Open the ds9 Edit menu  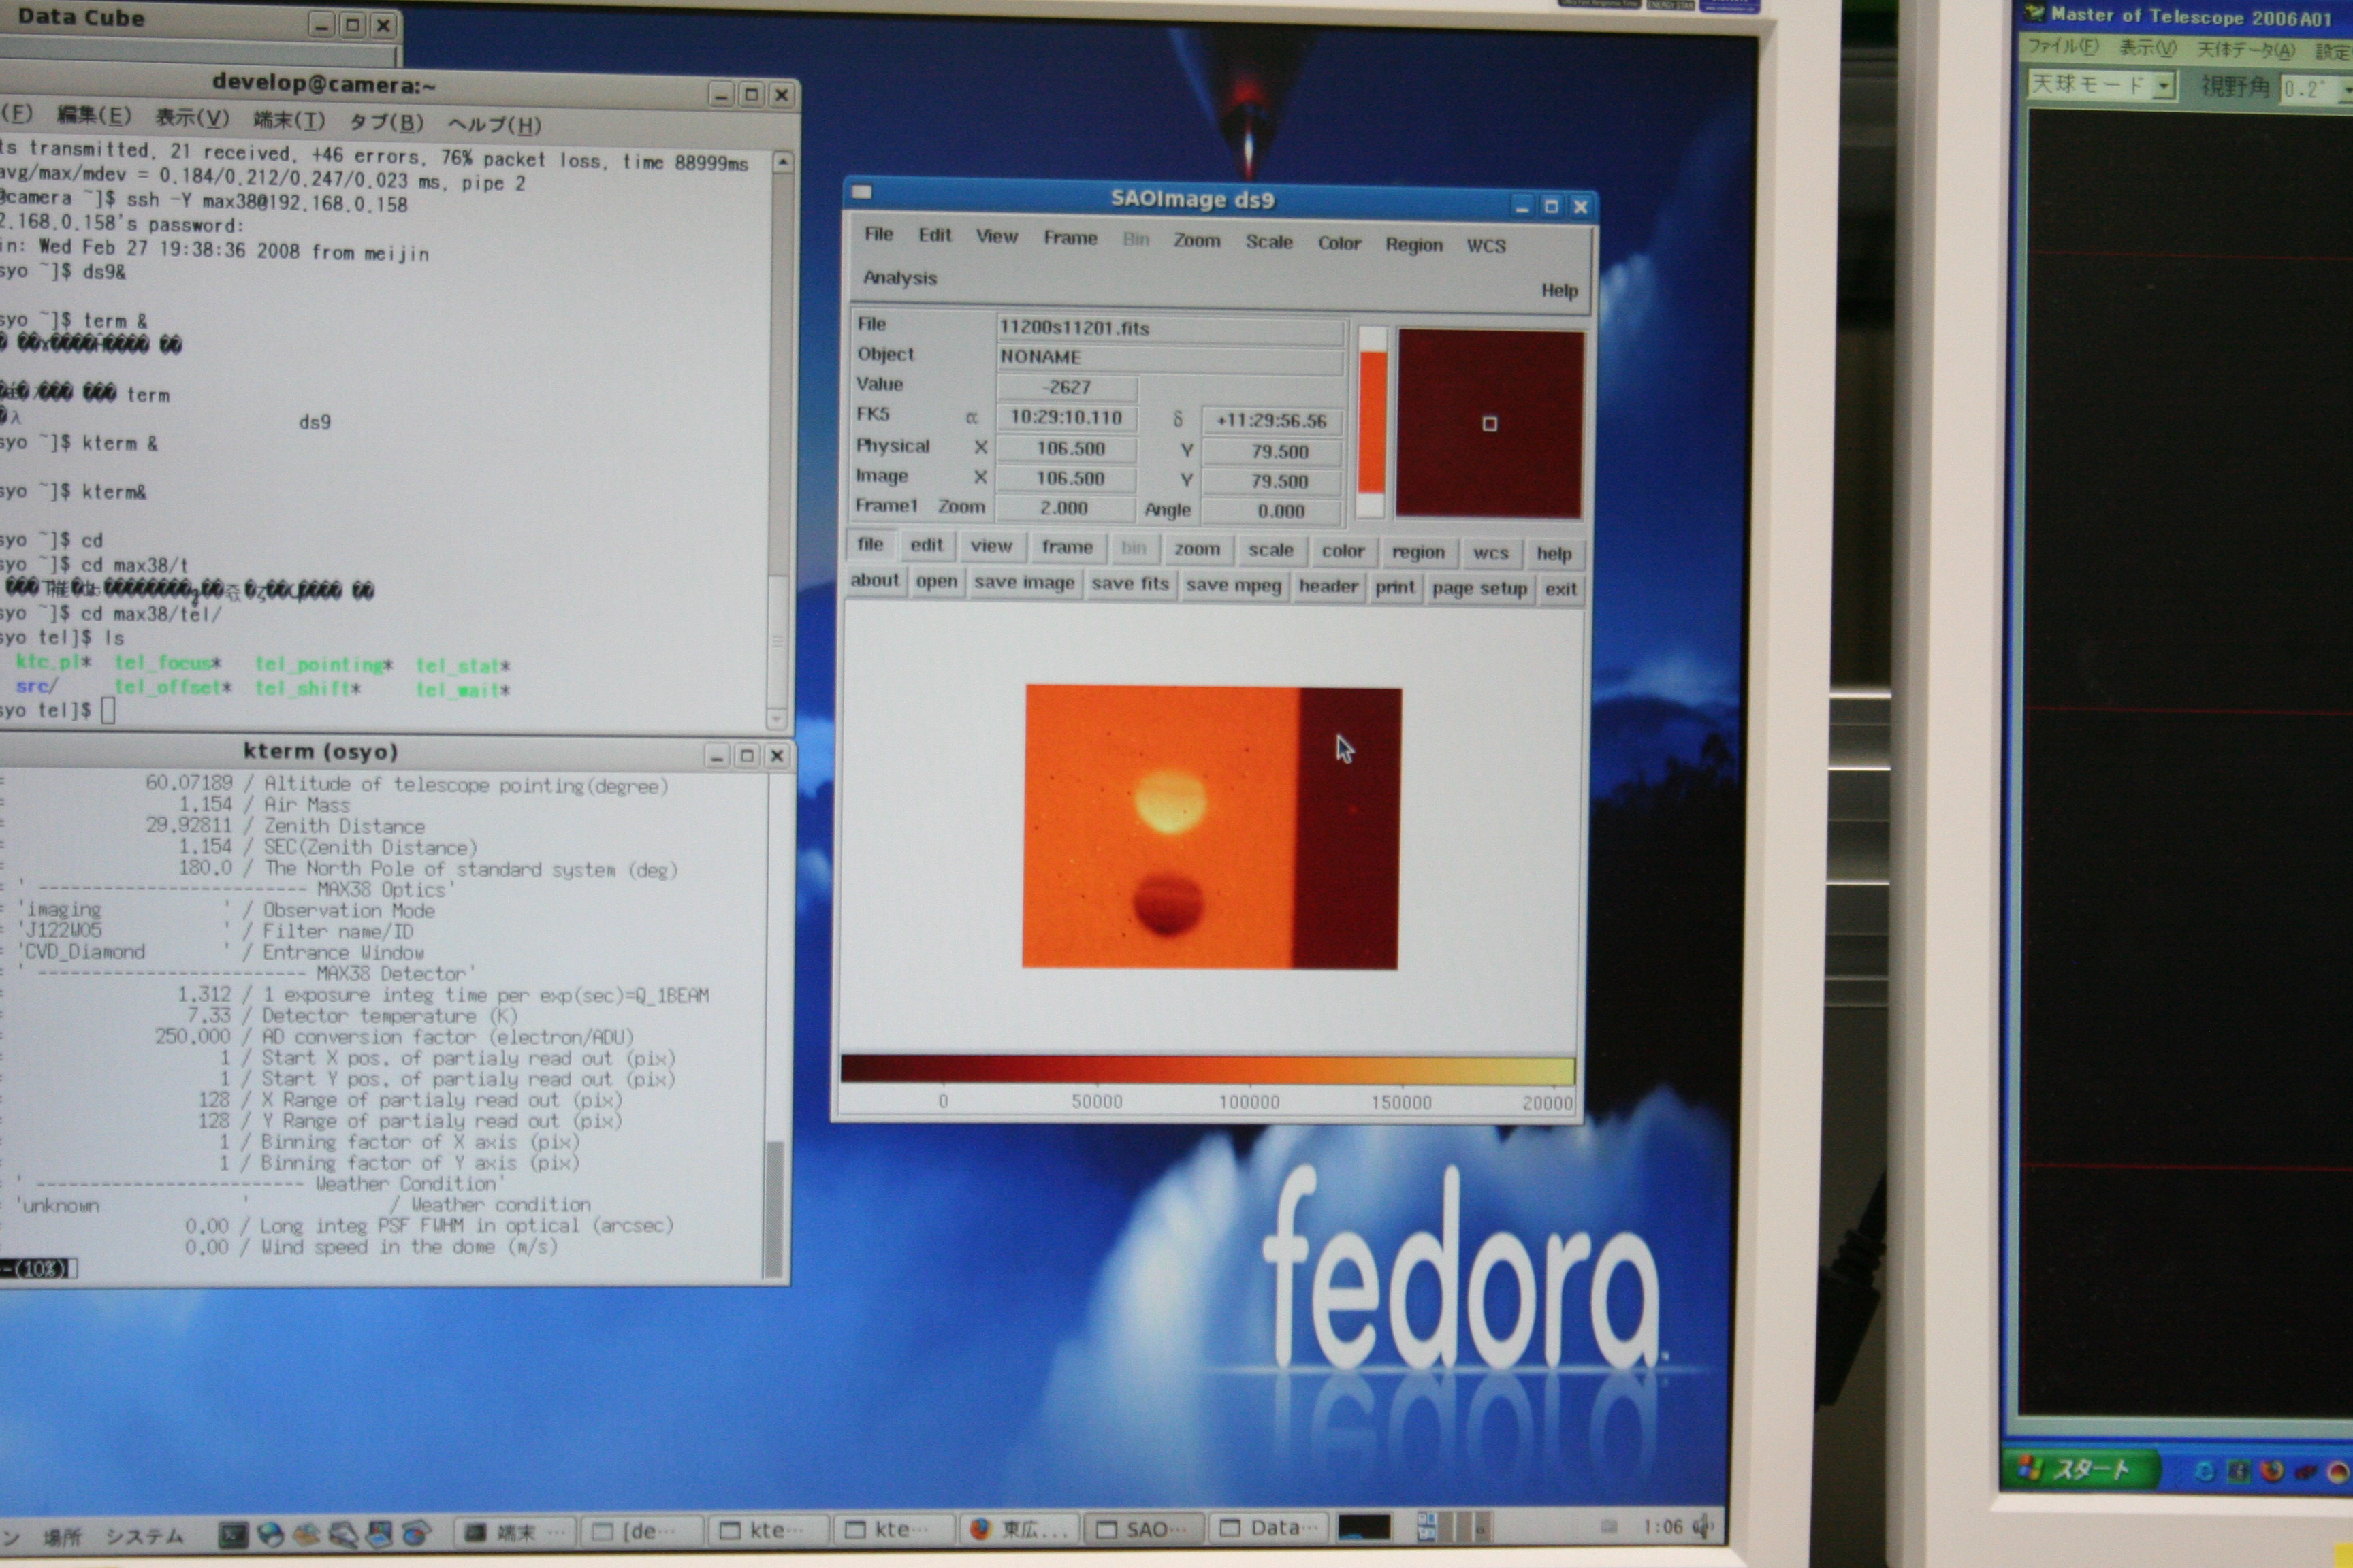(934, 235)
